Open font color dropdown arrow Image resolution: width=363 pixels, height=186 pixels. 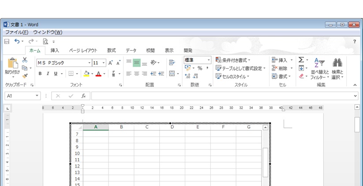coord(104,74)
